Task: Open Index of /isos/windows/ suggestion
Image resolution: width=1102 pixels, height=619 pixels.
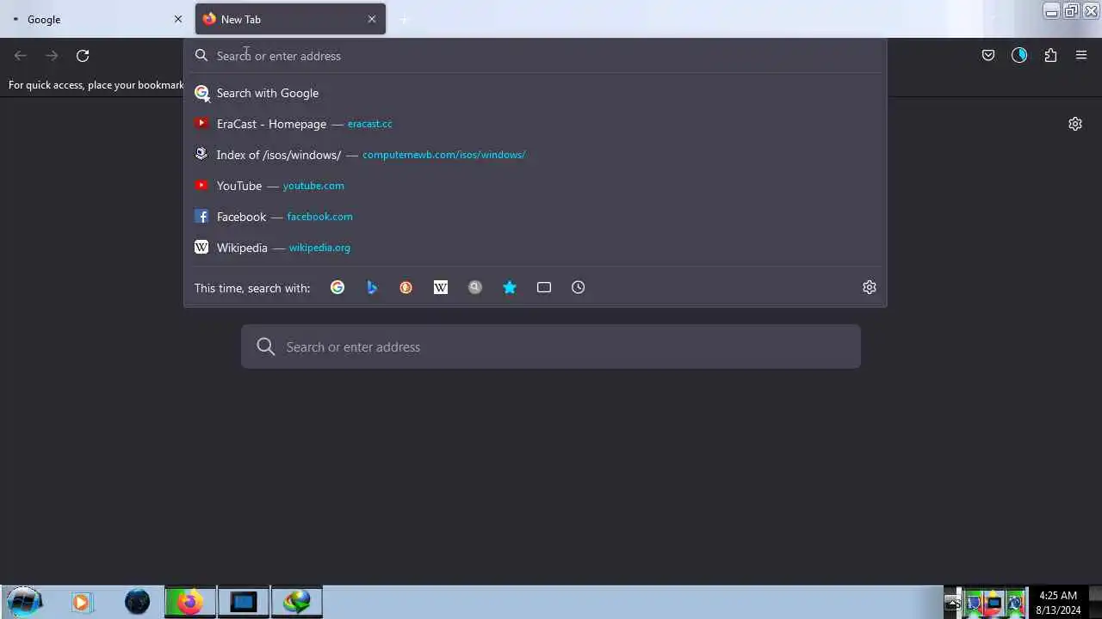Action: tap(536, 155)
